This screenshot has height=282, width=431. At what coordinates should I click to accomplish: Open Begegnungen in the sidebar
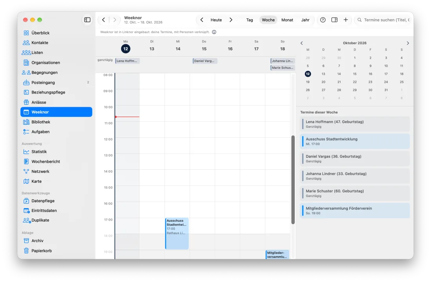pyautogui.click(x=56, y=72)
